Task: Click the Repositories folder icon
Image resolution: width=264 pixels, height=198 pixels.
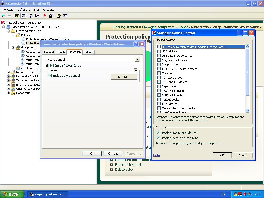Action: click(x=13, y=93)
